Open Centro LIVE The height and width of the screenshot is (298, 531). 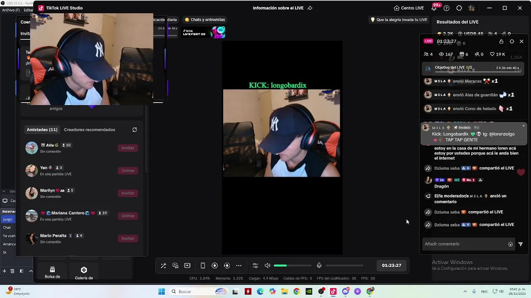click(409, 8)
